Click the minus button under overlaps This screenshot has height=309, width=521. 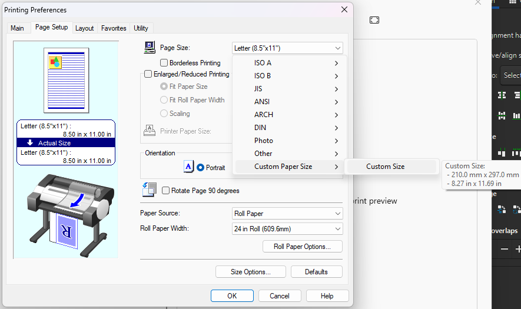505,250
